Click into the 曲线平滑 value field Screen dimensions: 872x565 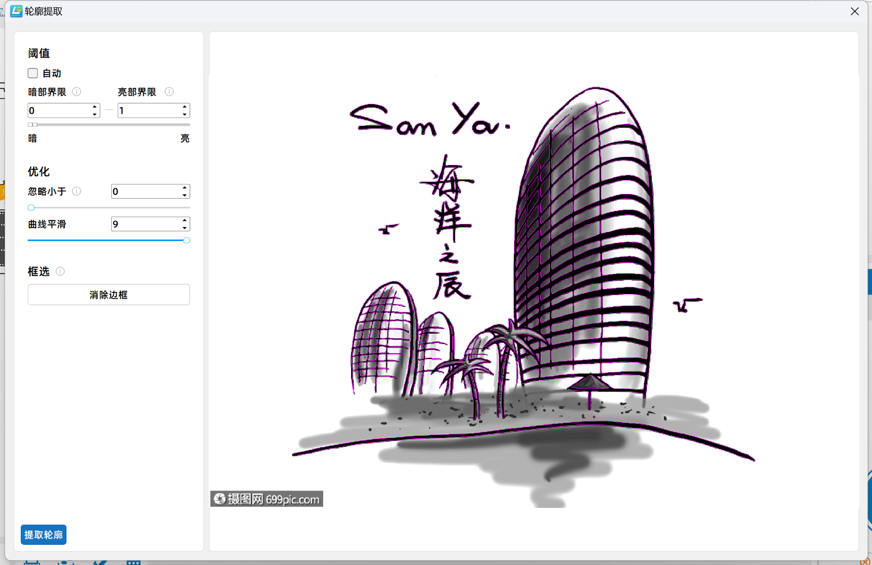tap(146, 224)
